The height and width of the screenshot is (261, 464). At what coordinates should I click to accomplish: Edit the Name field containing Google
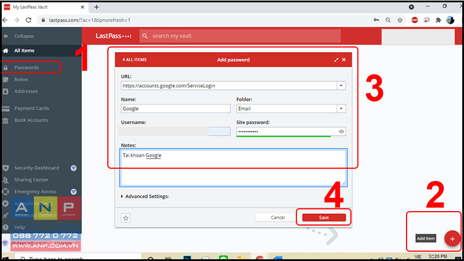[176, 108]
